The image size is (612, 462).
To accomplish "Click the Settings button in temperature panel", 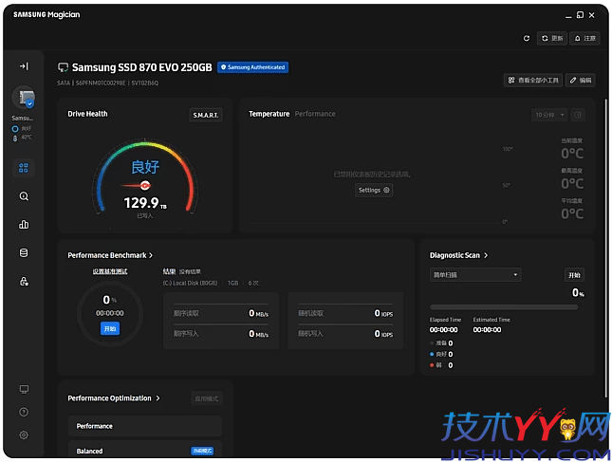I will tap(374, 190).
